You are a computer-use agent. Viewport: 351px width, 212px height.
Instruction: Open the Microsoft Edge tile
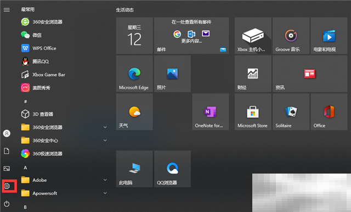tap(134, 74)
